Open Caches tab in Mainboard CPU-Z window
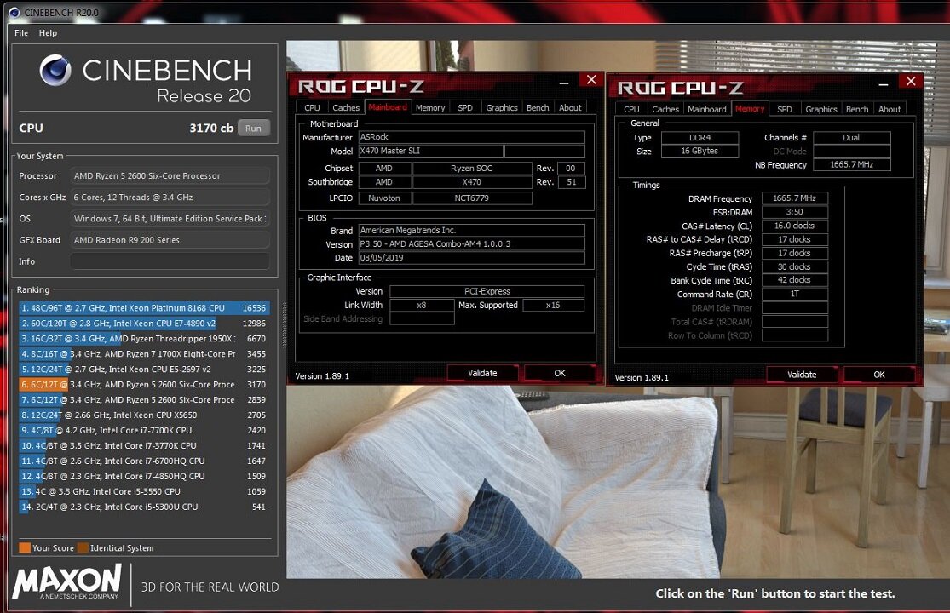This screenshot has height=613, width=950. [x=346, y=108]
